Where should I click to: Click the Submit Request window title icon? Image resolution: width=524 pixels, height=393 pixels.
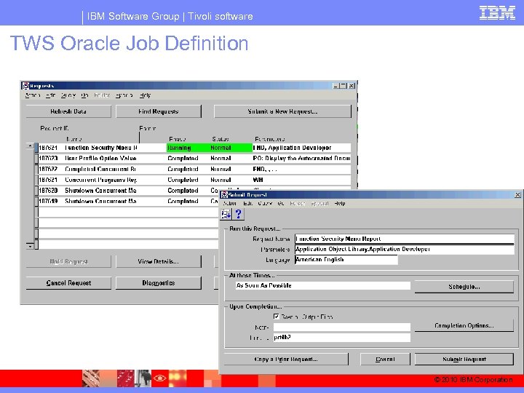(224, 194)
